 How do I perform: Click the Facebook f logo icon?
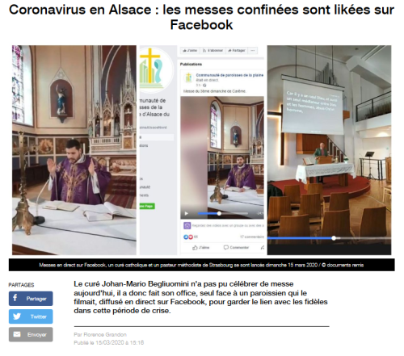(15, 298)
